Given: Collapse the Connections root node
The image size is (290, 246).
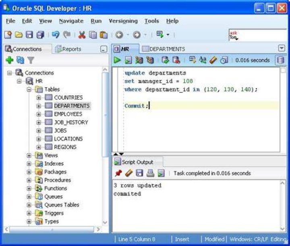Looking at the screenshot, I should click(x=9, y=73).
